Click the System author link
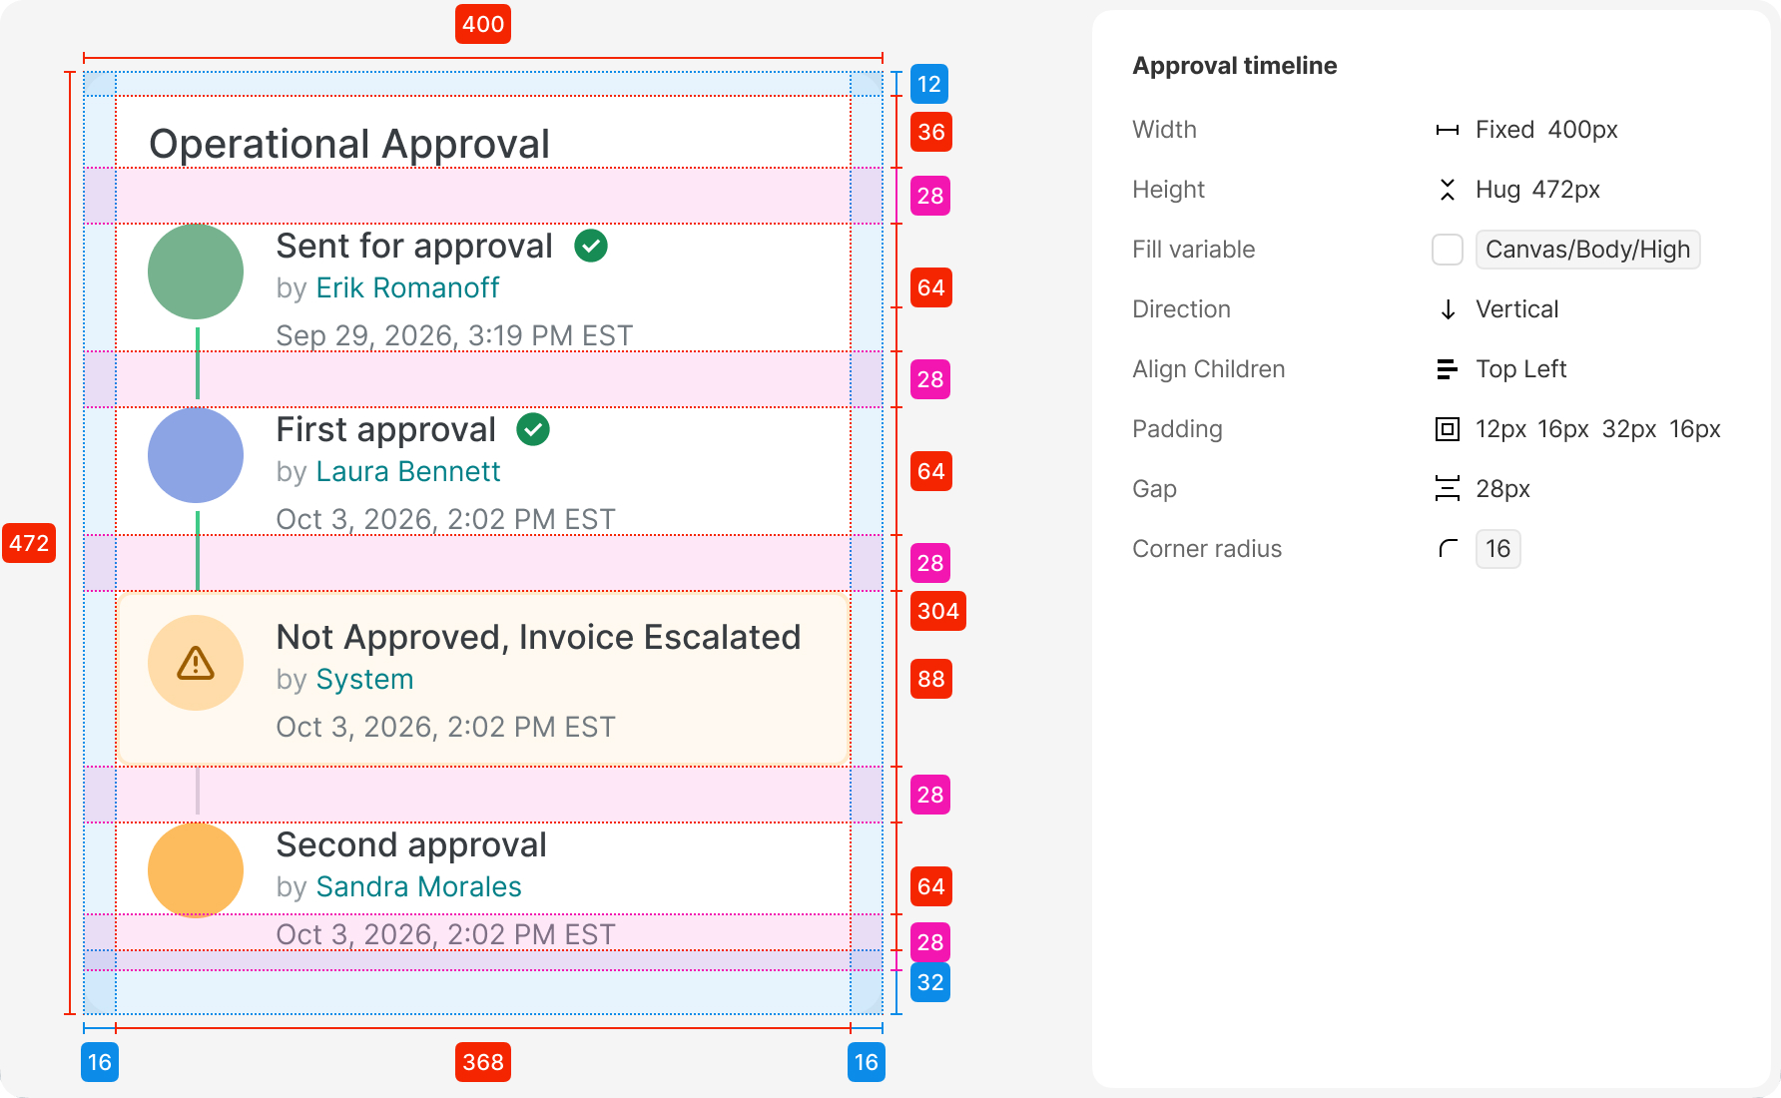This screenshot has height=1098, width=1781. pos(364,679)
